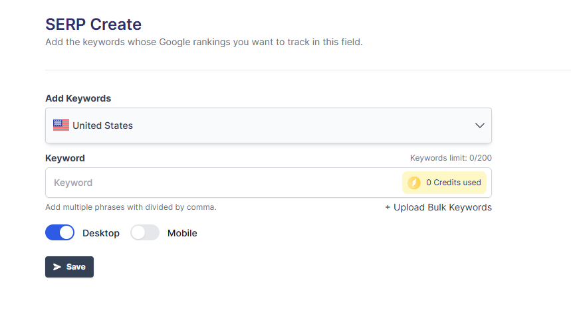Click the Mobile label text
This screenshot has height=324, width=571.
pyautogui.click(x=182, y=233)
